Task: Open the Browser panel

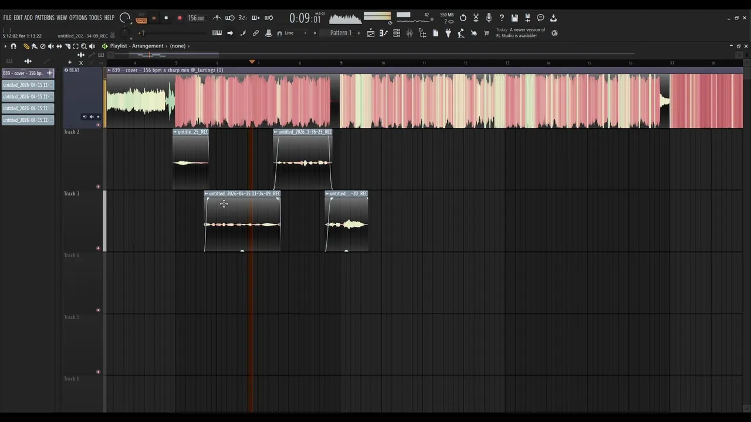Action: (422, 33)
